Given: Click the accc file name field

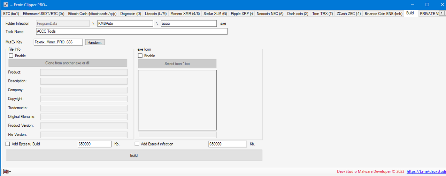Looking at the screenshot, I should click(x=189, y=23).
